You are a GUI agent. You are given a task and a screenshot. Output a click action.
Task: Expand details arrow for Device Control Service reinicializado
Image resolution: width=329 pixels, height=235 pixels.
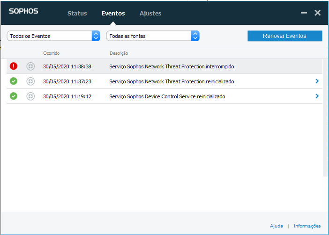317,96
